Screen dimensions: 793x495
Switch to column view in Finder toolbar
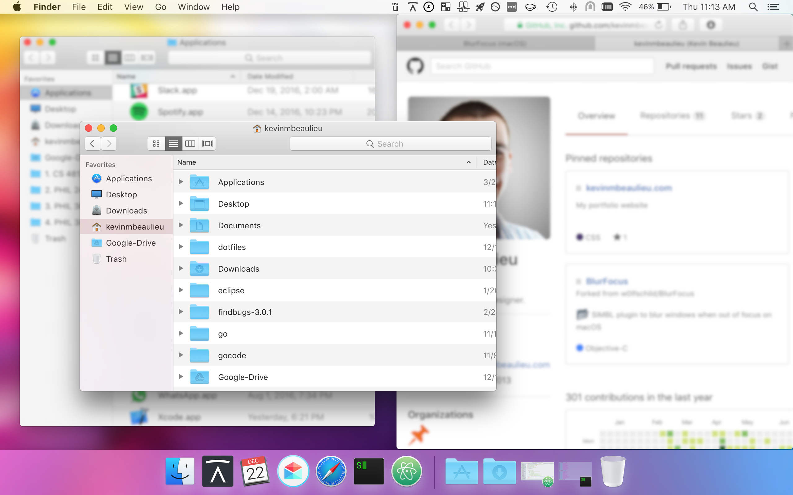coord(190,144)
